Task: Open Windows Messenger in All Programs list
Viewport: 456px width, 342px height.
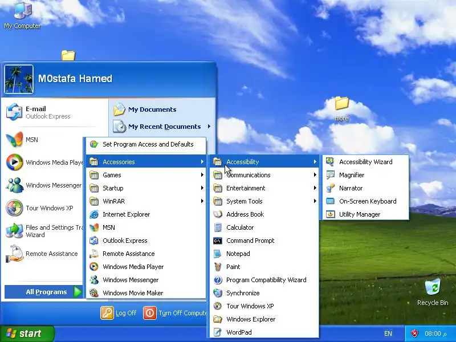Action: (x=146, y=280)
